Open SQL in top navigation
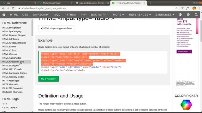The width and height of the screenshot is (202, 113). pyautogui.click(x=57, y=15)
